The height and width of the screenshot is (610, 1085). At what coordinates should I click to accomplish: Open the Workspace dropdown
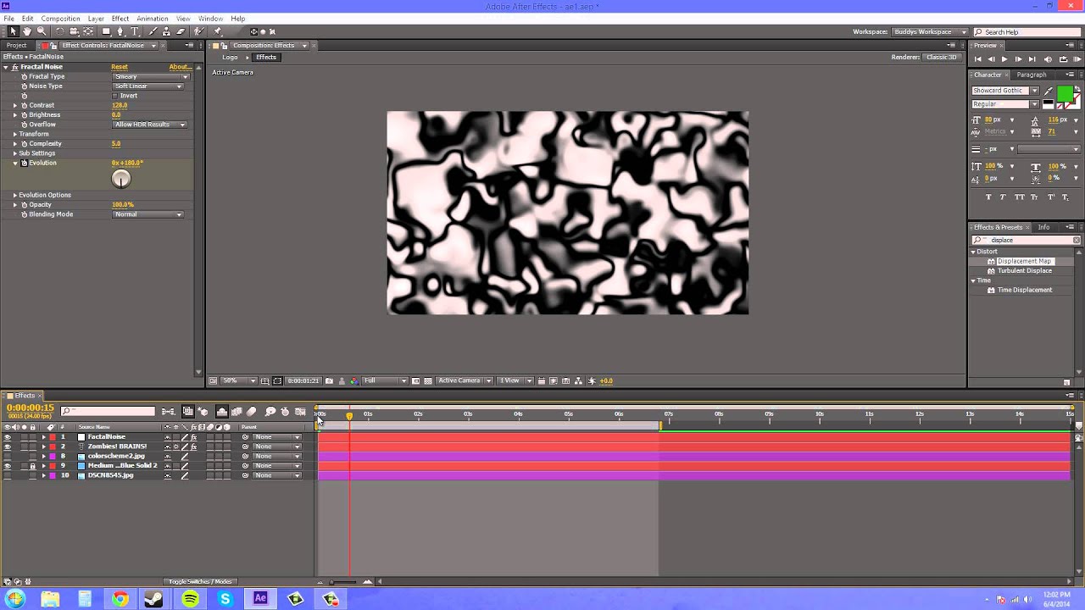[930, 32]
